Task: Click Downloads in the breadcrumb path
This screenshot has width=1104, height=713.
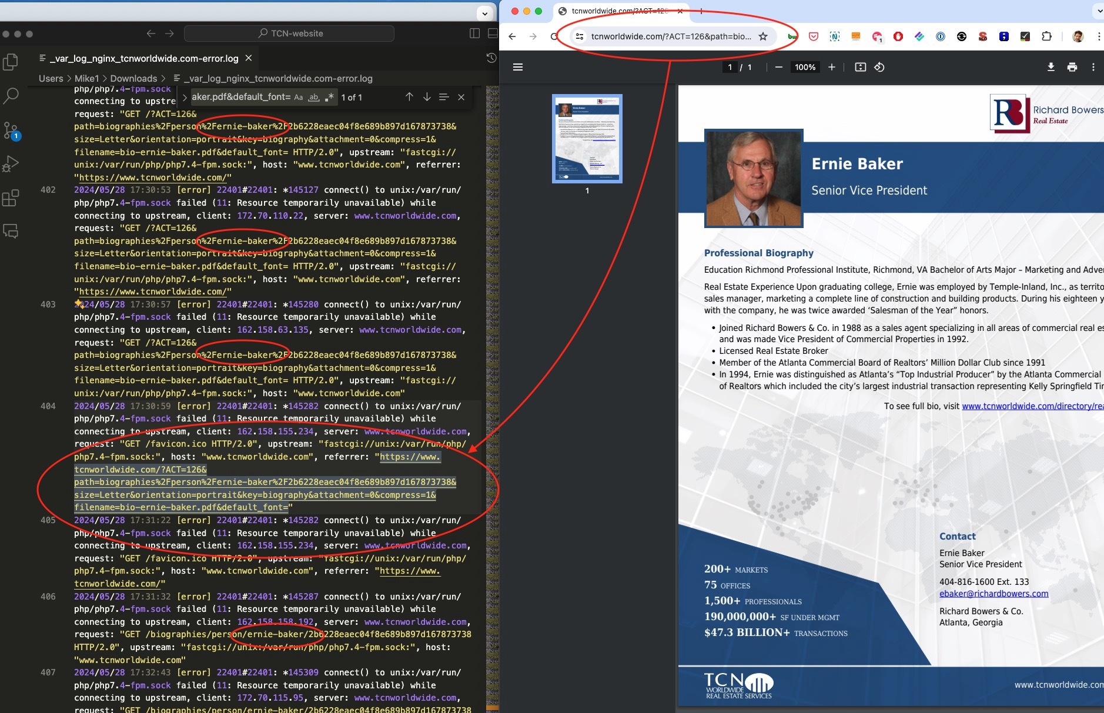Action: tap(133, 78)
